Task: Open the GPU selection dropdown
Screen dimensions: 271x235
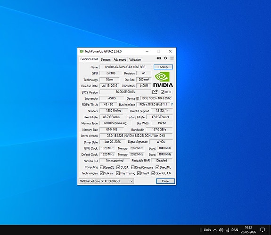Action: click(x=107, y=181)
